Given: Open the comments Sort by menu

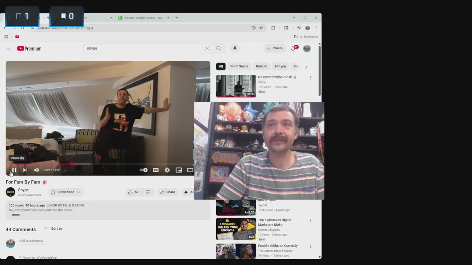Looking at the screenshot, I should pos(53,229).
